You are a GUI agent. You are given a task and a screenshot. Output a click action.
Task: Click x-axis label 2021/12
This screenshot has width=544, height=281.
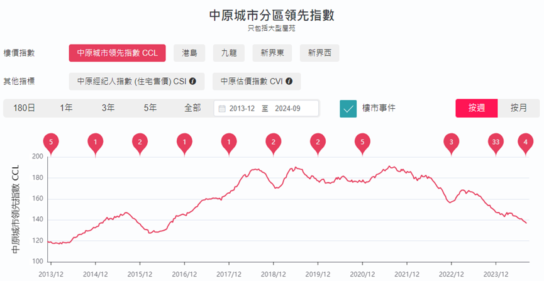[407, 275]
